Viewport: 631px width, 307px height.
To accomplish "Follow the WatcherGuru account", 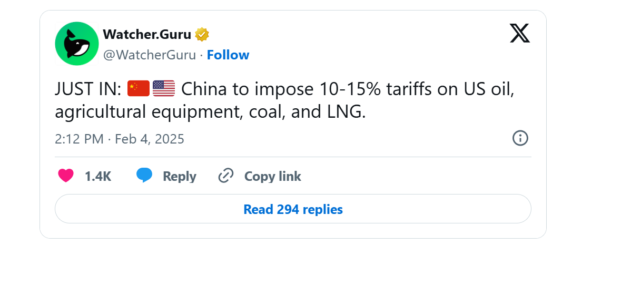I will [228, 55].
